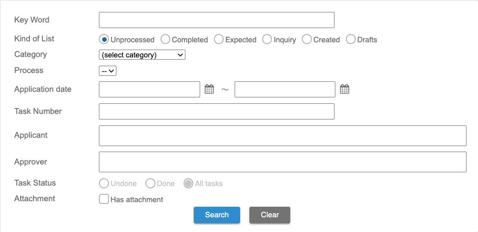Focus the Task Number input field

click(217, 112)
